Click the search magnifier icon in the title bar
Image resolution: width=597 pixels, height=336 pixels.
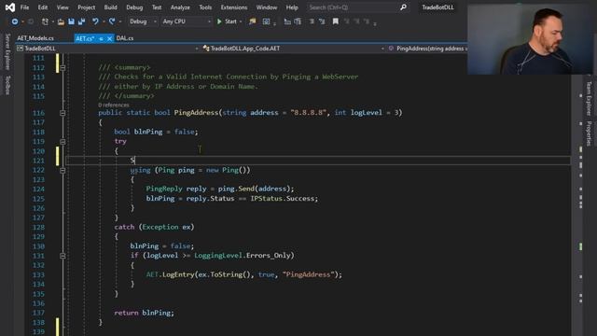click(403, 7)
